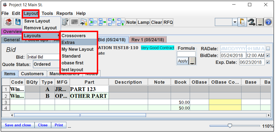Image resolution: width=275 pixels, height=133 pixels.
Task: Click the red house Home toolbar icon
Action: pos(8,22)
